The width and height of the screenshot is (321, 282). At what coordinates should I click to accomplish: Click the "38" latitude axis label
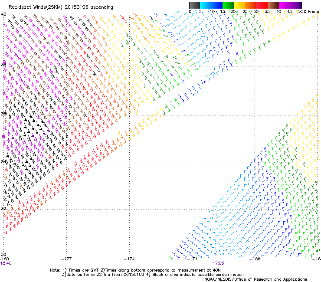click(3, 64)
